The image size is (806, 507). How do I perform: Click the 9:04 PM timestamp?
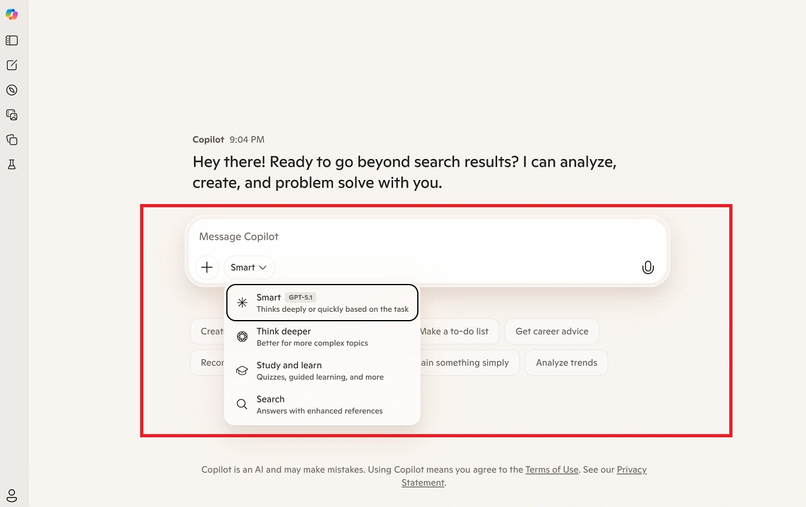(x=247, y=139)
